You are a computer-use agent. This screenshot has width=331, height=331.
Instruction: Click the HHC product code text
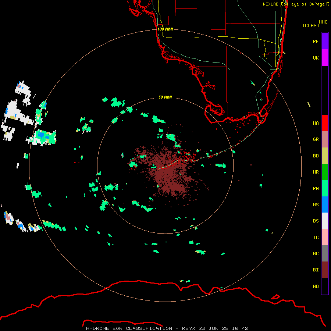(x=323, y=22)
